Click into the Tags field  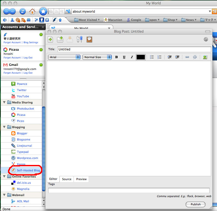(x=129, y=190)
